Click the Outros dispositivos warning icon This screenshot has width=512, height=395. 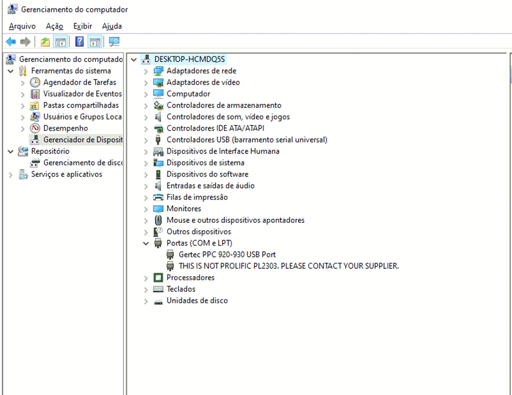point(158,232)
